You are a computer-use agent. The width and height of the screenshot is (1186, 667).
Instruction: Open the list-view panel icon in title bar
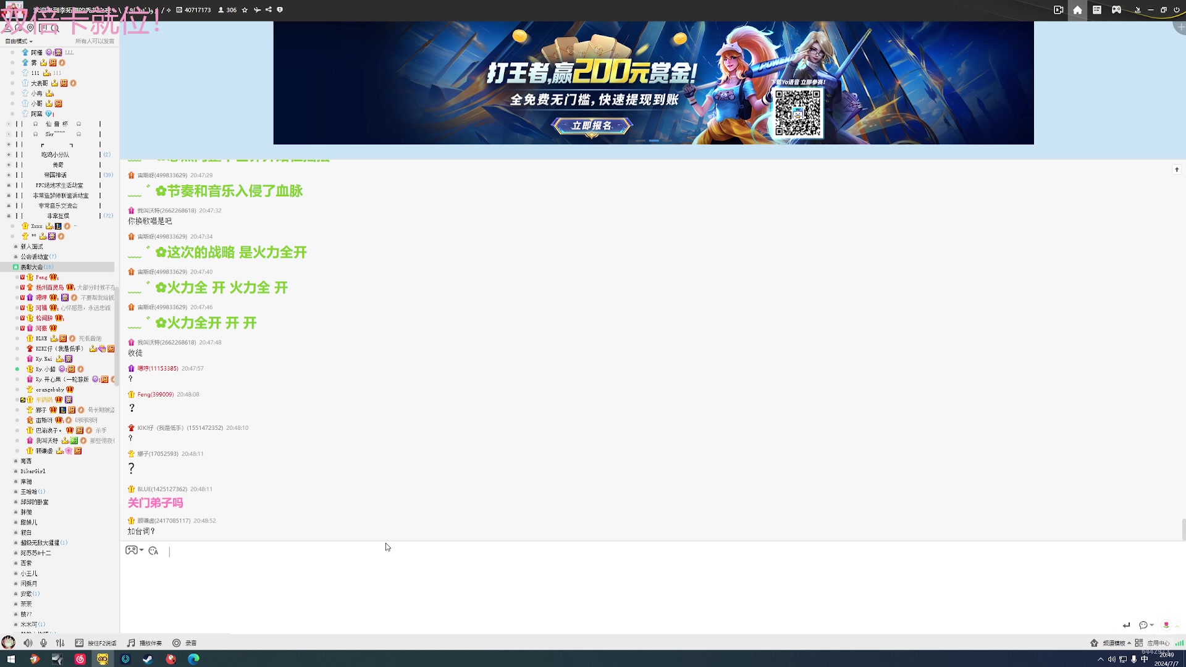tap(1097, 10)
